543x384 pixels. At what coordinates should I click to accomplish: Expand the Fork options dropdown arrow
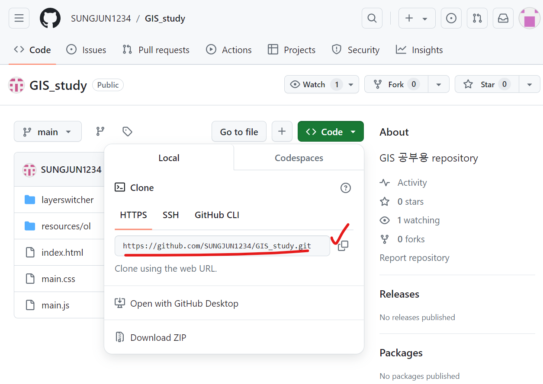coord(439,84)
